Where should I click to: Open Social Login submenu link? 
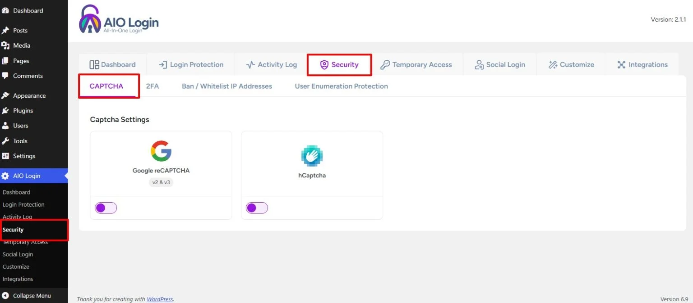point(18,254)
